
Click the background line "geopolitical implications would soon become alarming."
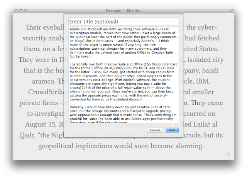(x=121, y=146)
